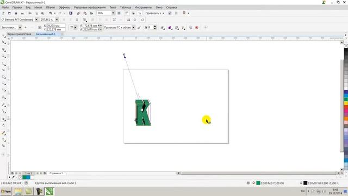Adjust extrusion depth stepper arrows
Viewport: 348px width, 196px height.
pyautogui.click(x=155, y=28)
